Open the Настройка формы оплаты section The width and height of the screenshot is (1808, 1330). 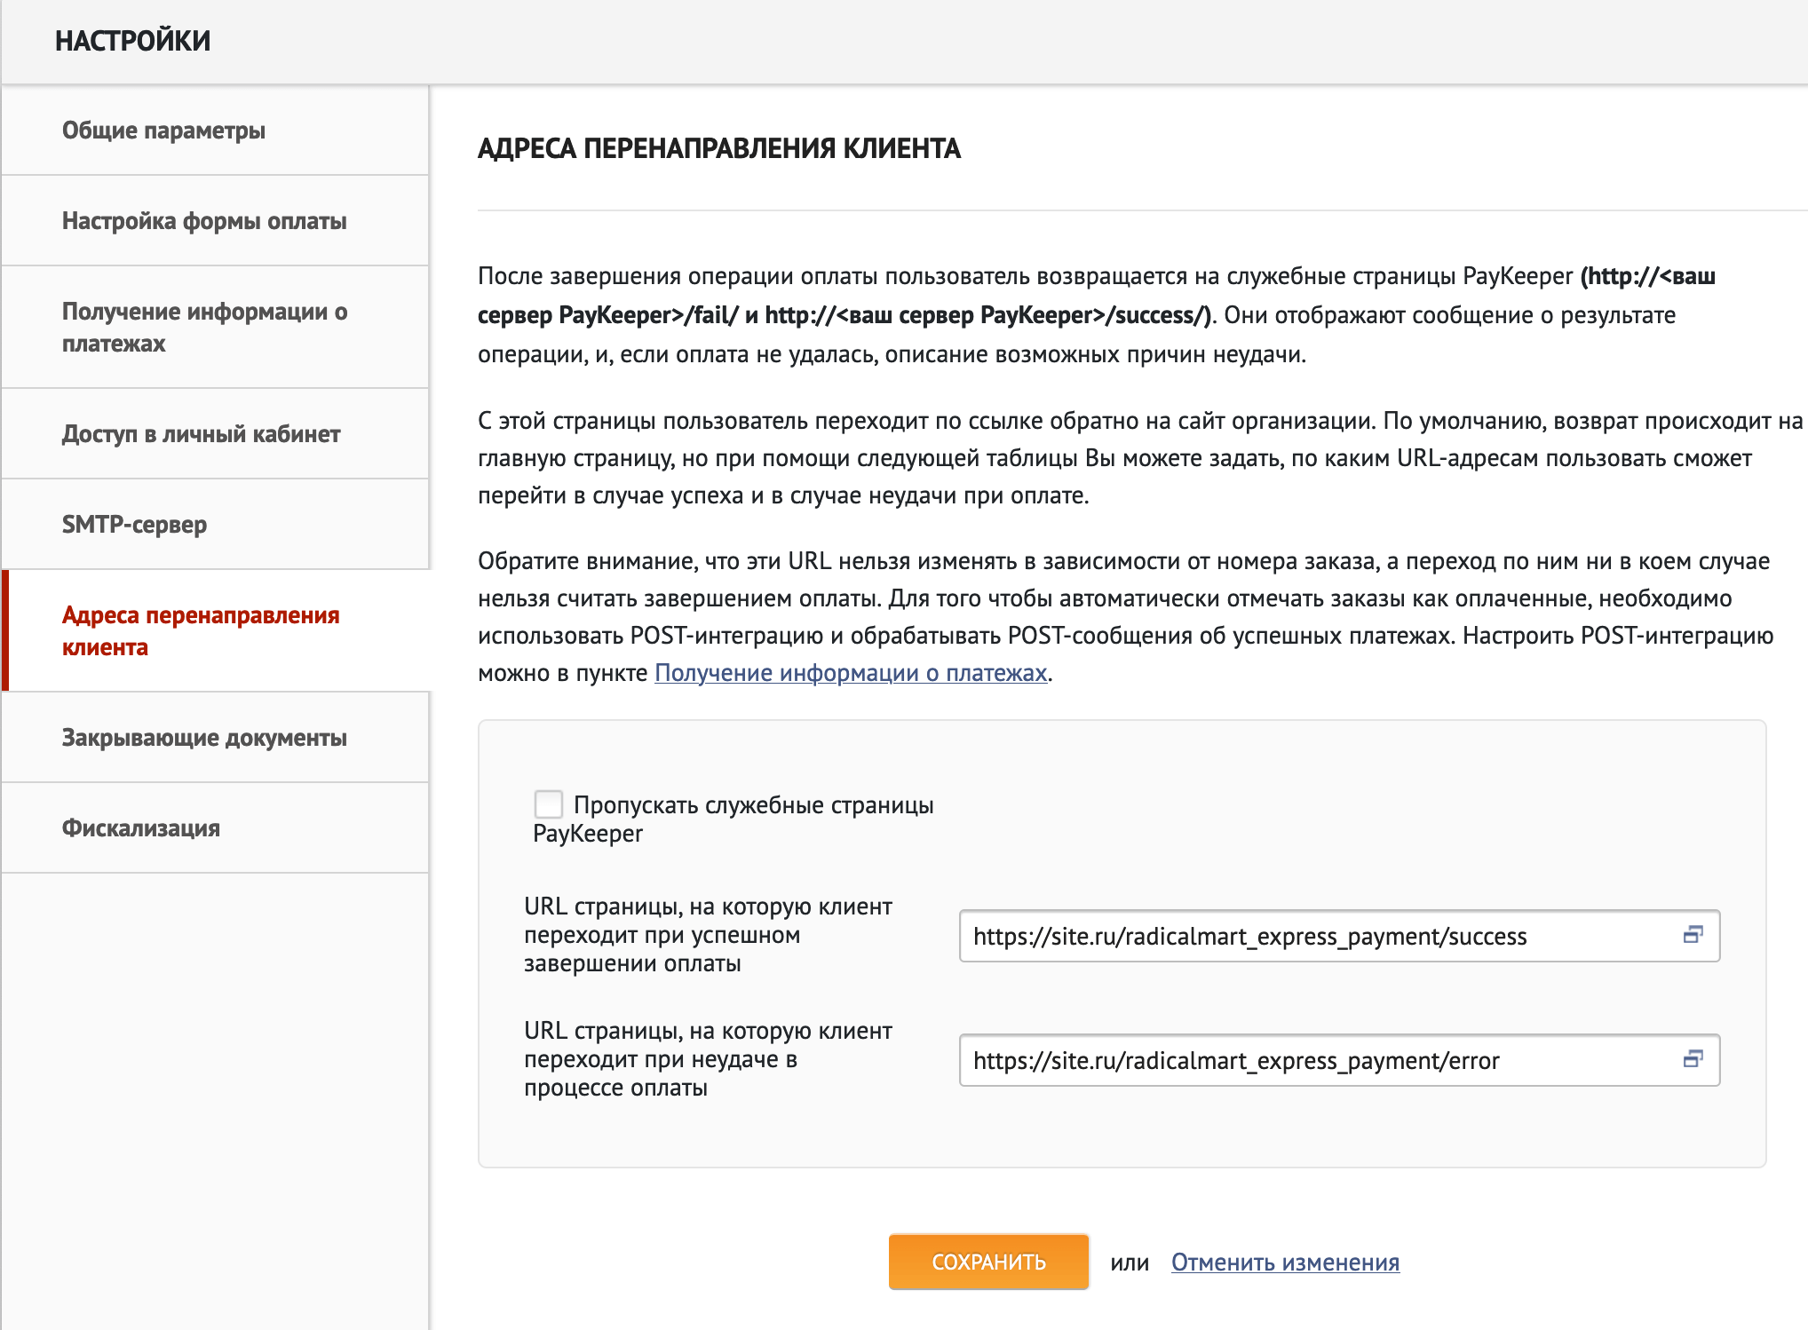point(204,221)
